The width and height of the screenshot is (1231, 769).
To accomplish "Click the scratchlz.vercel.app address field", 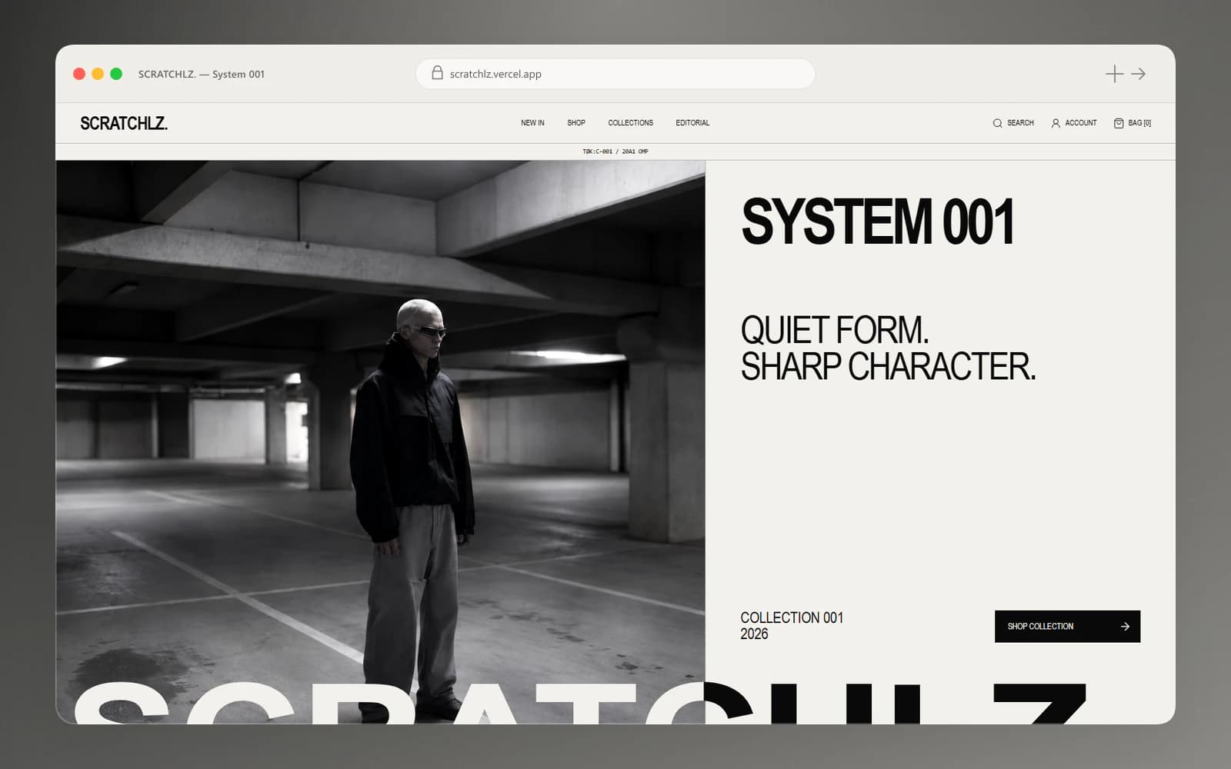I will pyautogui.click(x=615, y=74).
